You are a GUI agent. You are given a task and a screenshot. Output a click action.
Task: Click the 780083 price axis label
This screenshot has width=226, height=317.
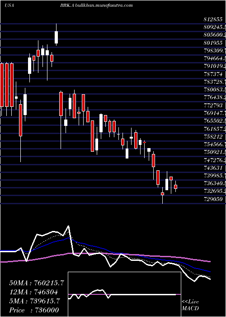tap(215, 90)
